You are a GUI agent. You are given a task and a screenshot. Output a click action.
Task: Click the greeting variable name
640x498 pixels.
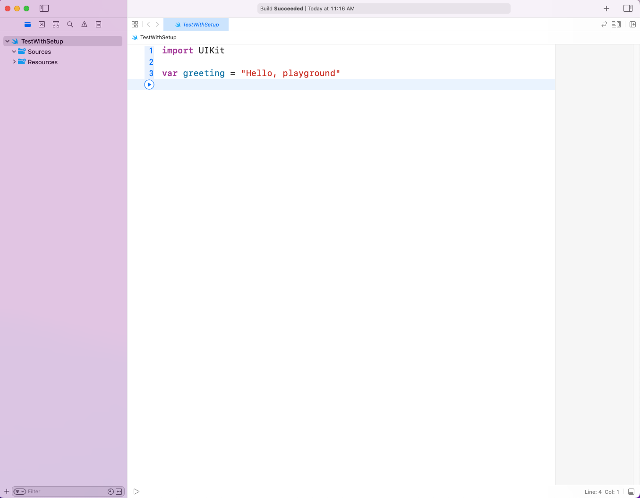click(204, 73)
